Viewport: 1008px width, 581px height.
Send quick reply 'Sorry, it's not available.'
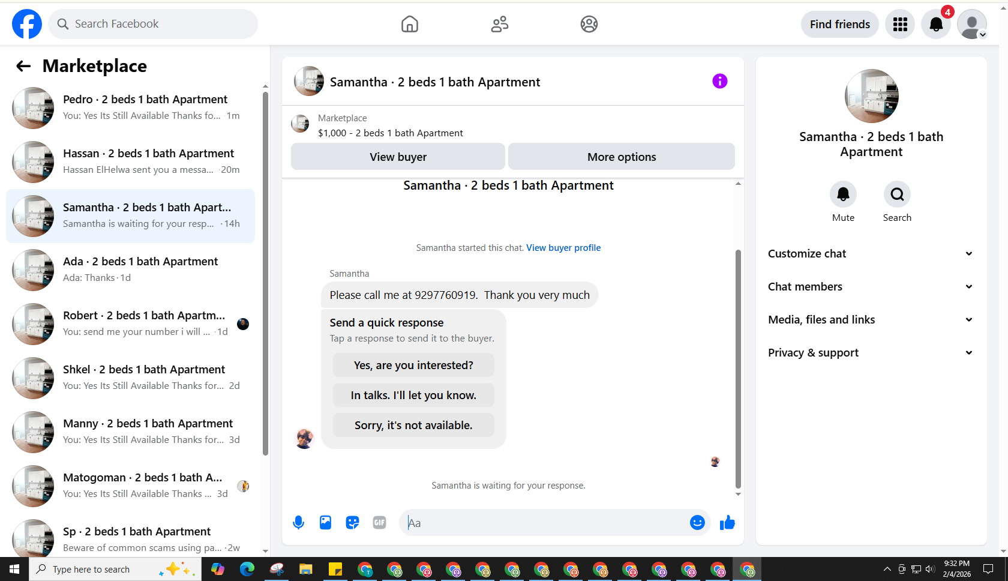[x=413, y=425]
